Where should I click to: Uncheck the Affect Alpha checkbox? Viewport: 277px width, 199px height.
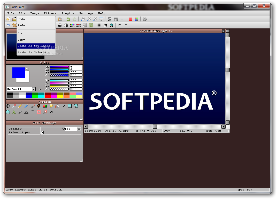click(42, 133)
